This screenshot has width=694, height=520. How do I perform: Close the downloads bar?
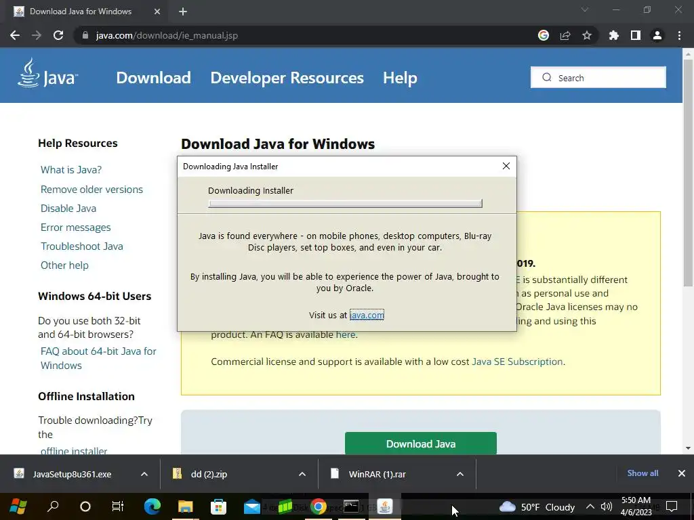coord(682,473)
